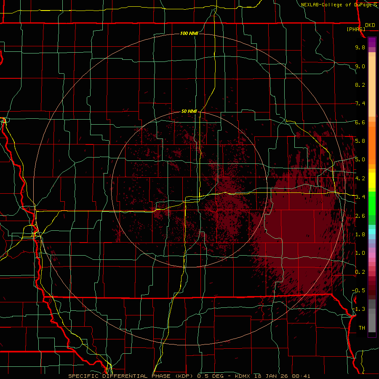Click the 50 NMI range ring label

coord(189,111)
